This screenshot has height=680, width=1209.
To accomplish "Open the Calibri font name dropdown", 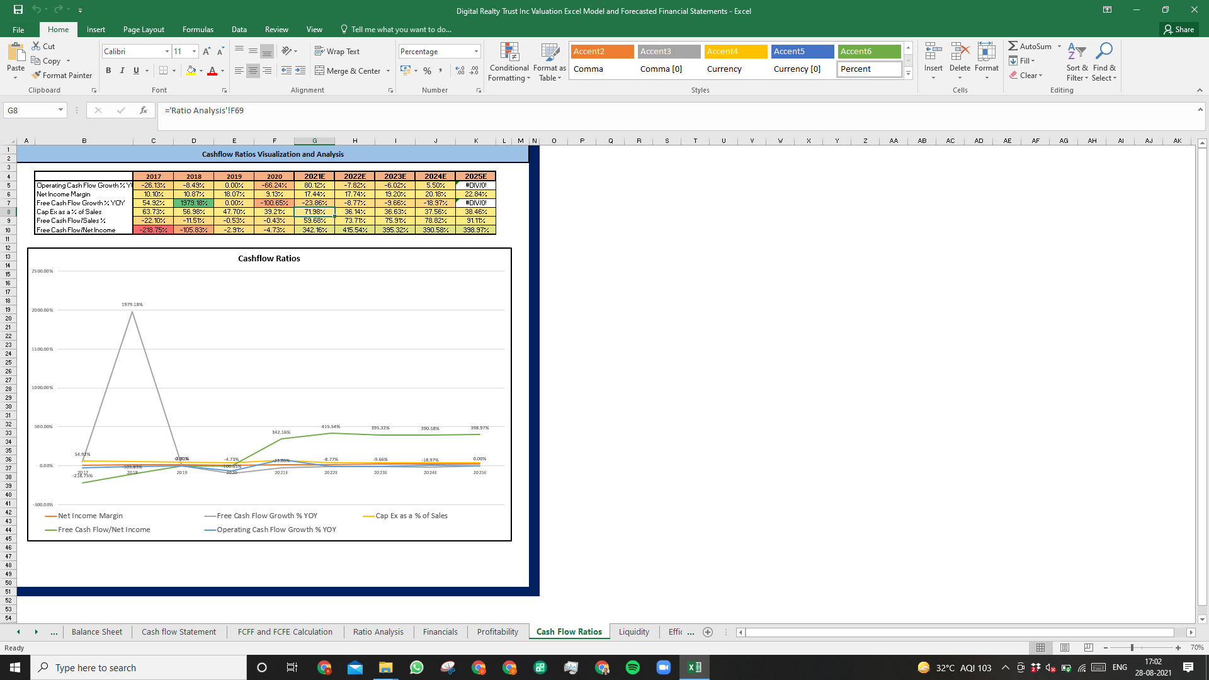I will pyautogui.click(x=167, y=51).
